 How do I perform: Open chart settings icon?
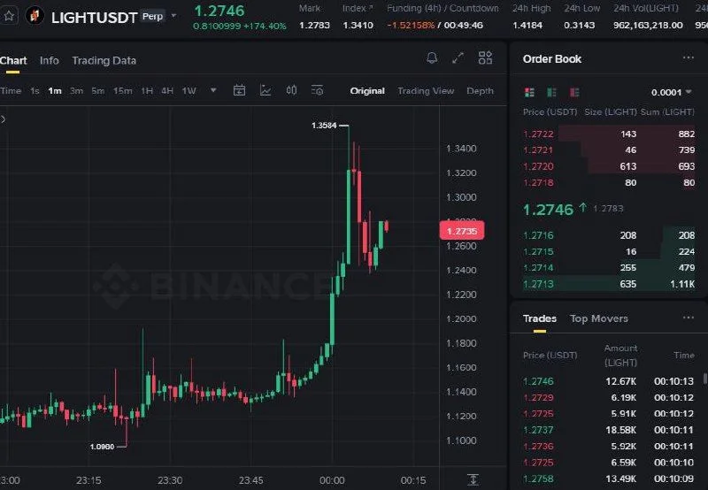[318, 91]
